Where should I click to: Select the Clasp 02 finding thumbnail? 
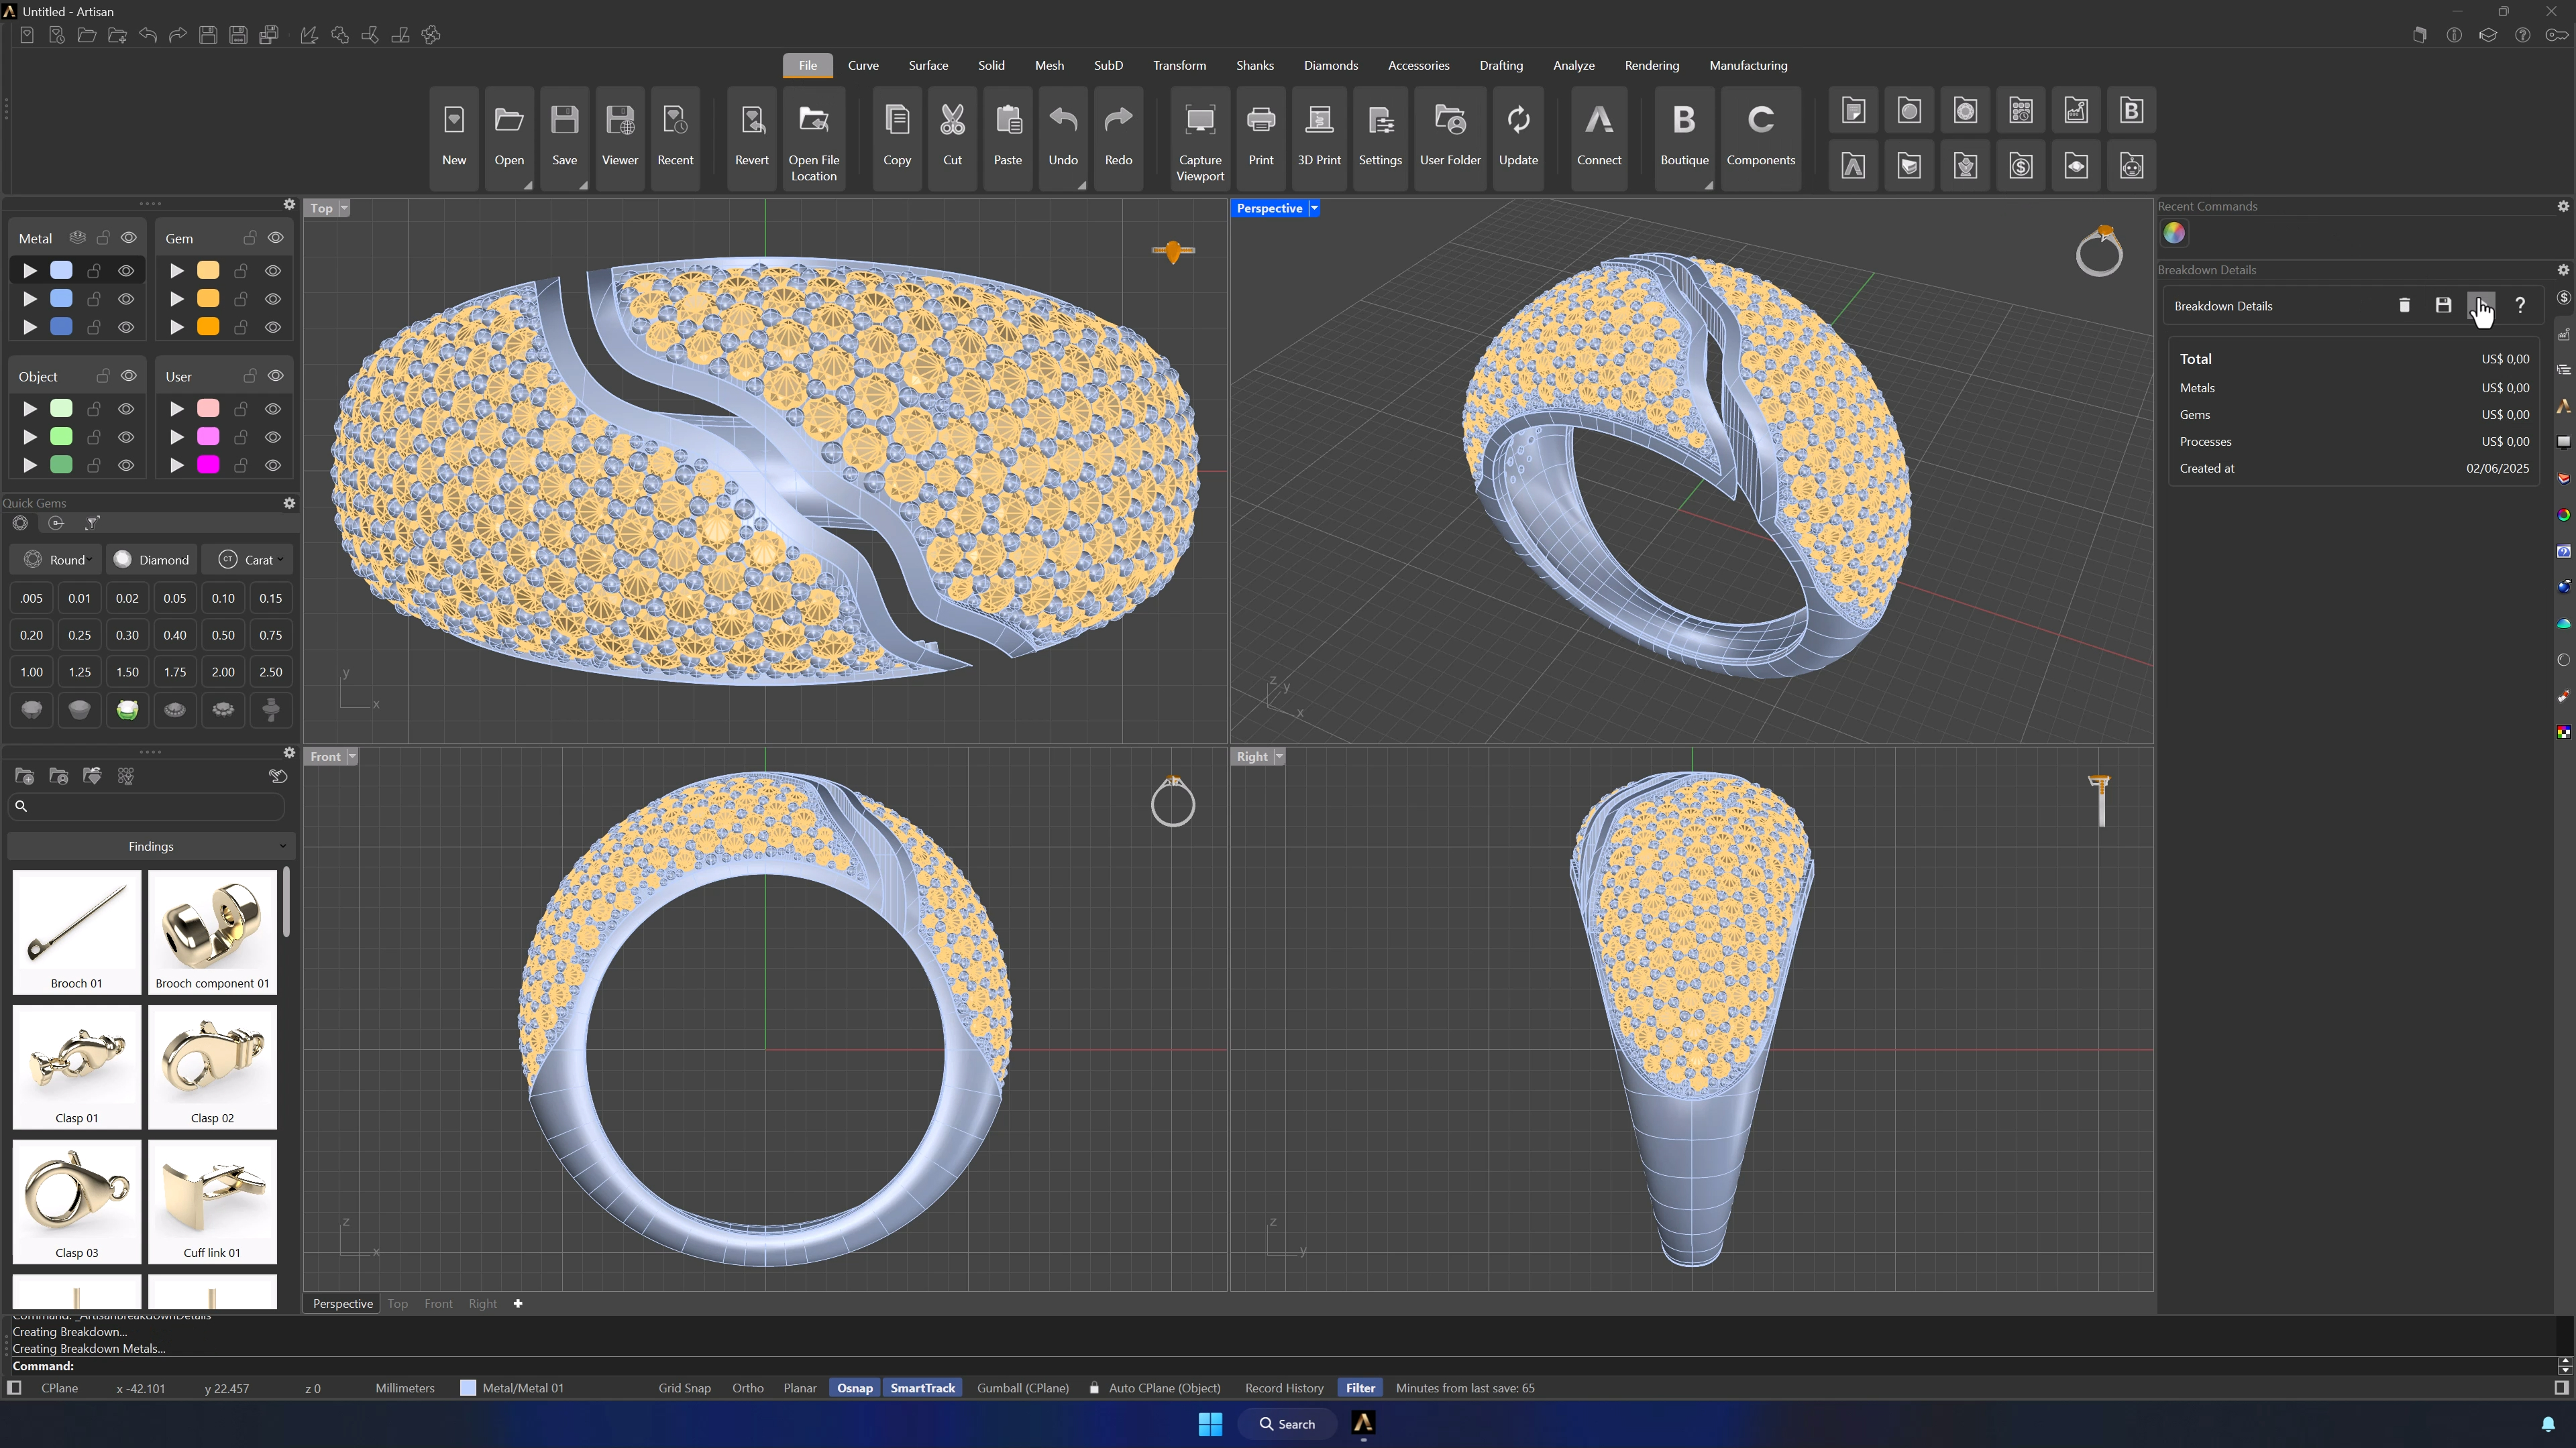pyautogui.click(x=212, y=1067)
